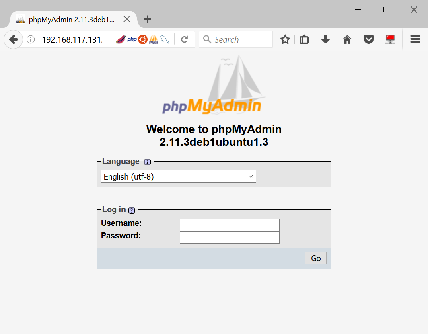
Task: Go back to the previous page
Action: (13, 39)
